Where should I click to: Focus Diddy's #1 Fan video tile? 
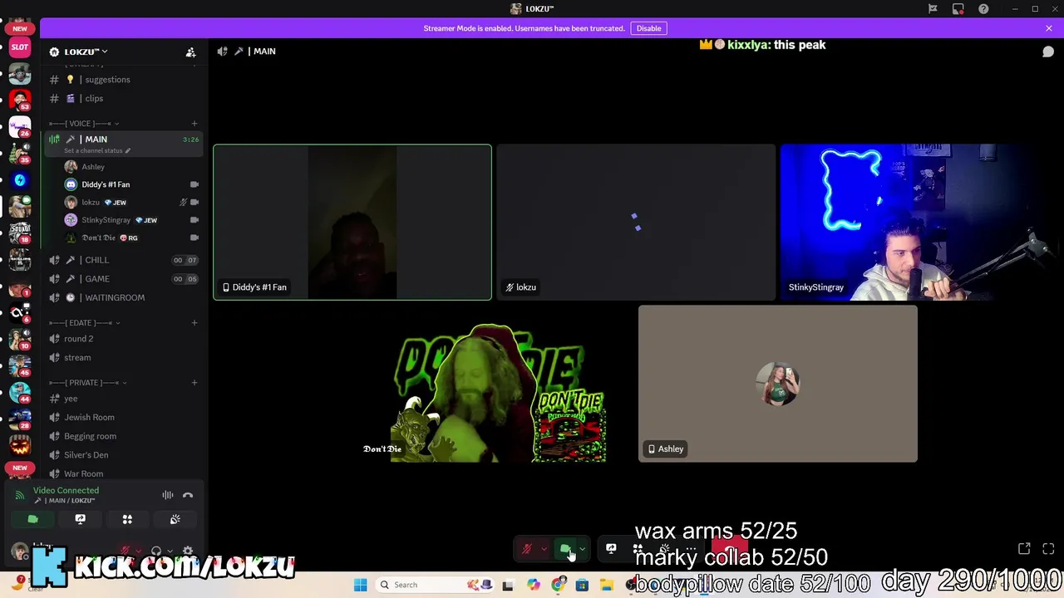(x=352, y=222)
